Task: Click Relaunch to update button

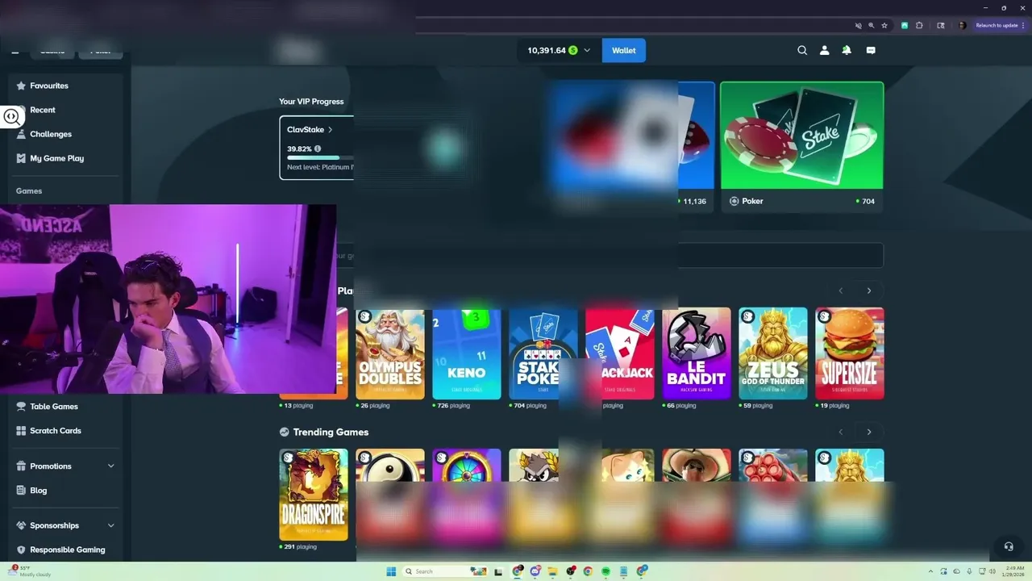Action: [997, 26]
